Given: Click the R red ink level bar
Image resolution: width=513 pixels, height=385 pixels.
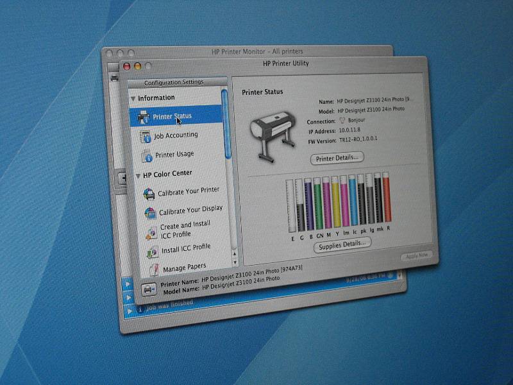Looking at the screenshot, I should tap(387, 197).
